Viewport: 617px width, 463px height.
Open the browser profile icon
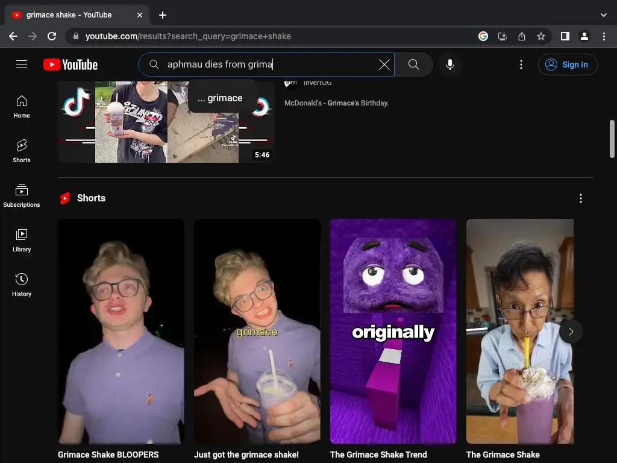(x=584, y=36)
